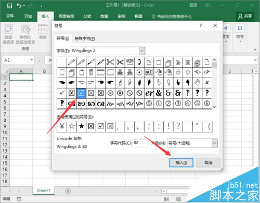This screenshot has height=203, width=260.
Task: Pick the outlined star recent symbol
Action: tap(72, 126)
